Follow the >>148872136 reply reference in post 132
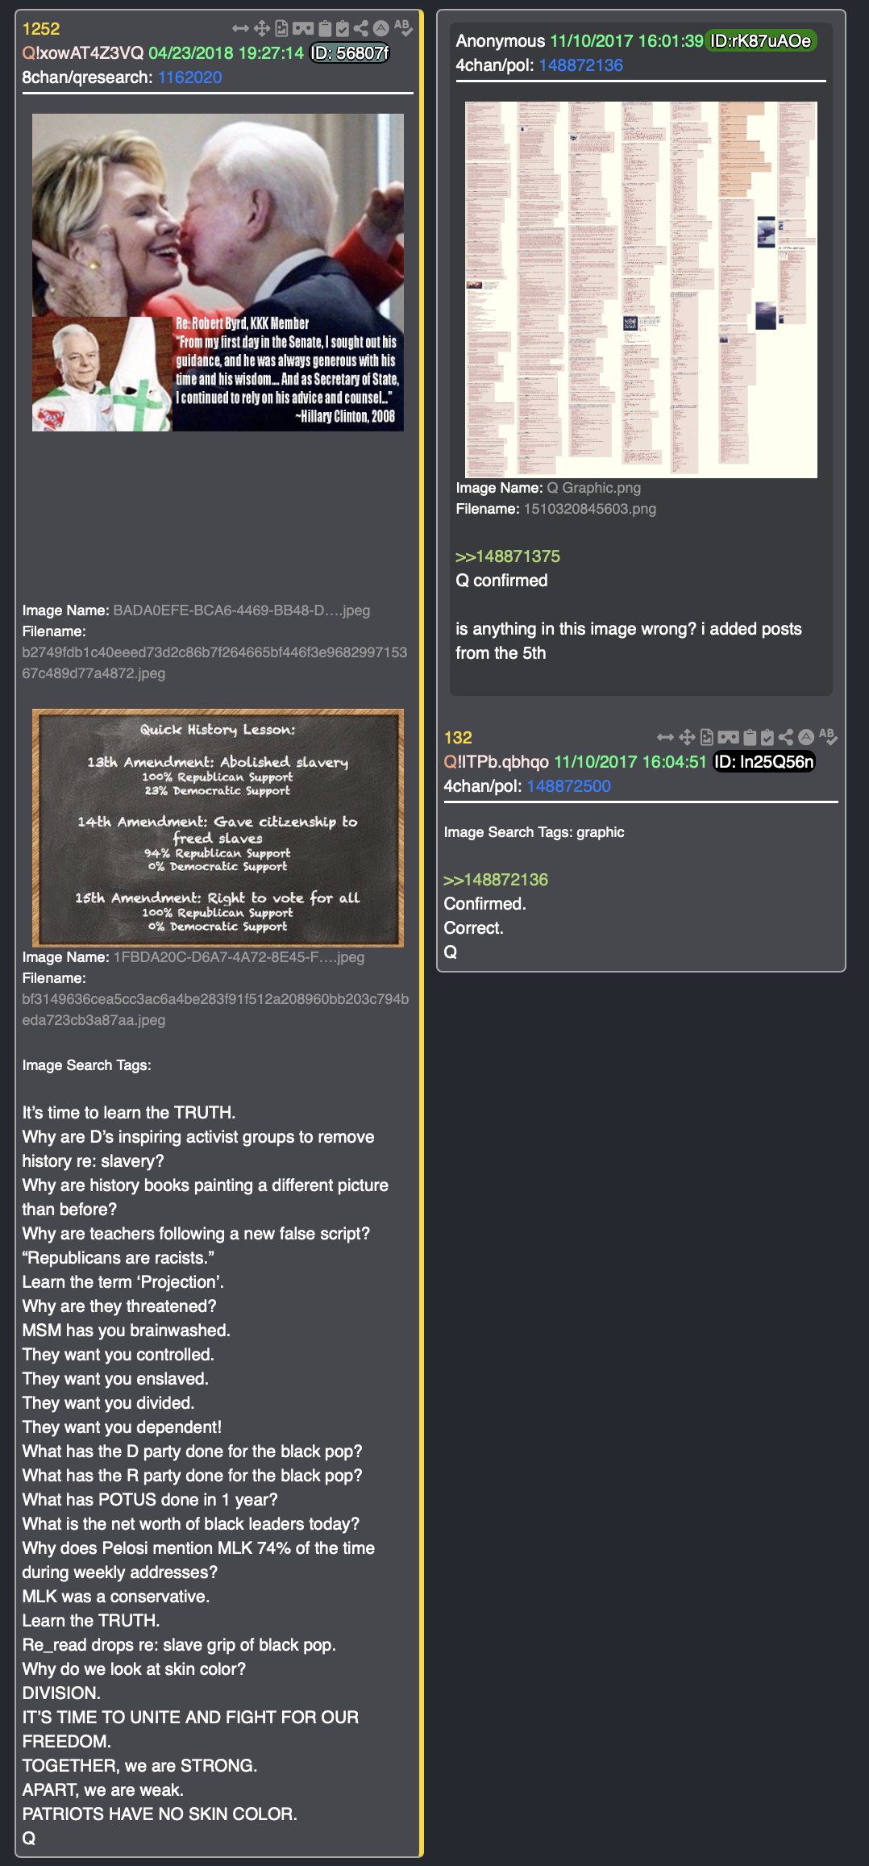 click(x=496, y=880)
